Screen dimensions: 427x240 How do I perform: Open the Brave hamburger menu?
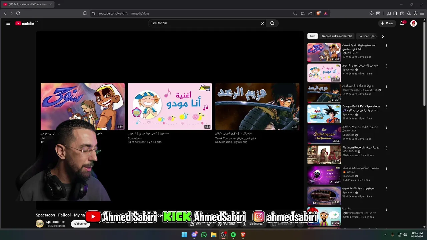click(422, 13)
